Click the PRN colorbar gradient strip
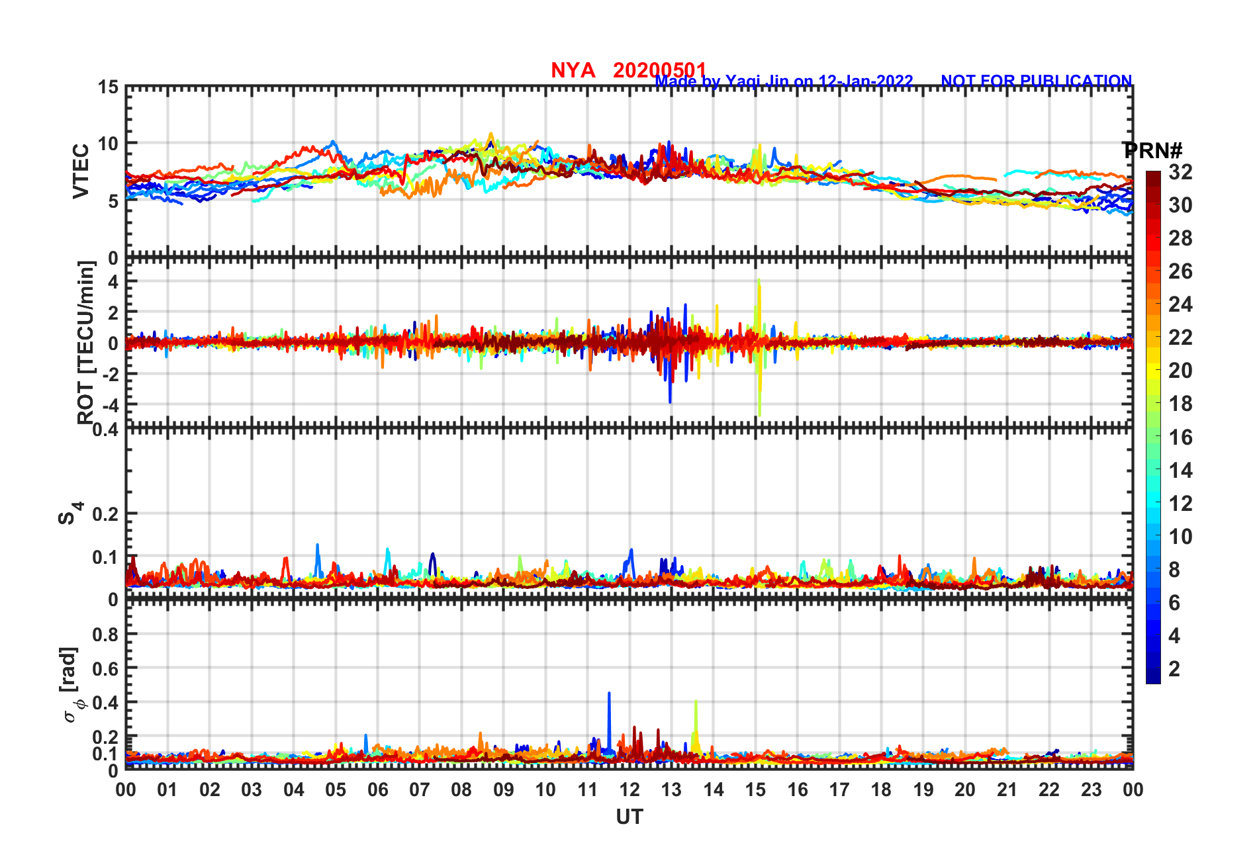Viewport: 1259px width, 855px height. point(1153,427)
